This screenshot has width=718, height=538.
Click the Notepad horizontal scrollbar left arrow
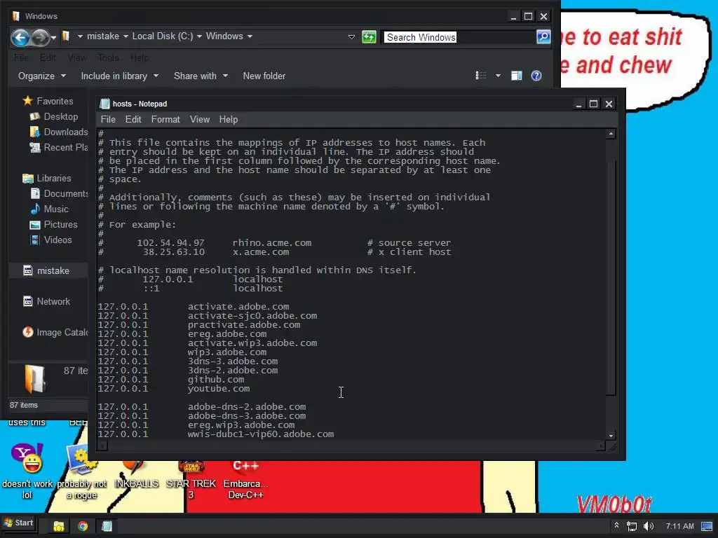[102, 445]
